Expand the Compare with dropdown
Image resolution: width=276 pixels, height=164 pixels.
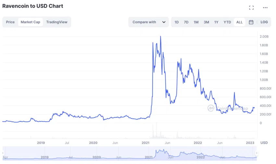point(149,22)
